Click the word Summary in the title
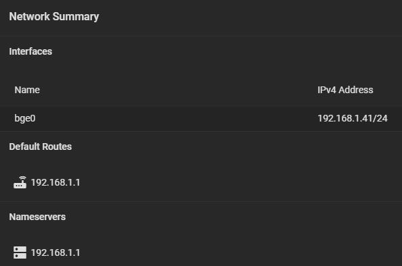Screen dimensions: 402x266 76,17
